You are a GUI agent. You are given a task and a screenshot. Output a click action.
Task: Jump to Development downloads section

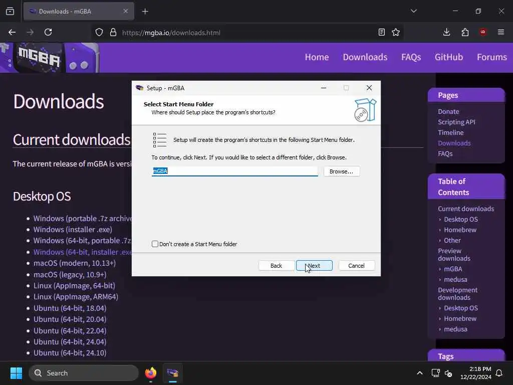point(458,294)
